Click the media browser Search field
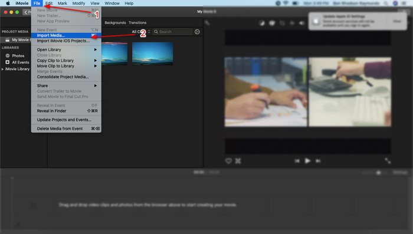 pos(173,32)
